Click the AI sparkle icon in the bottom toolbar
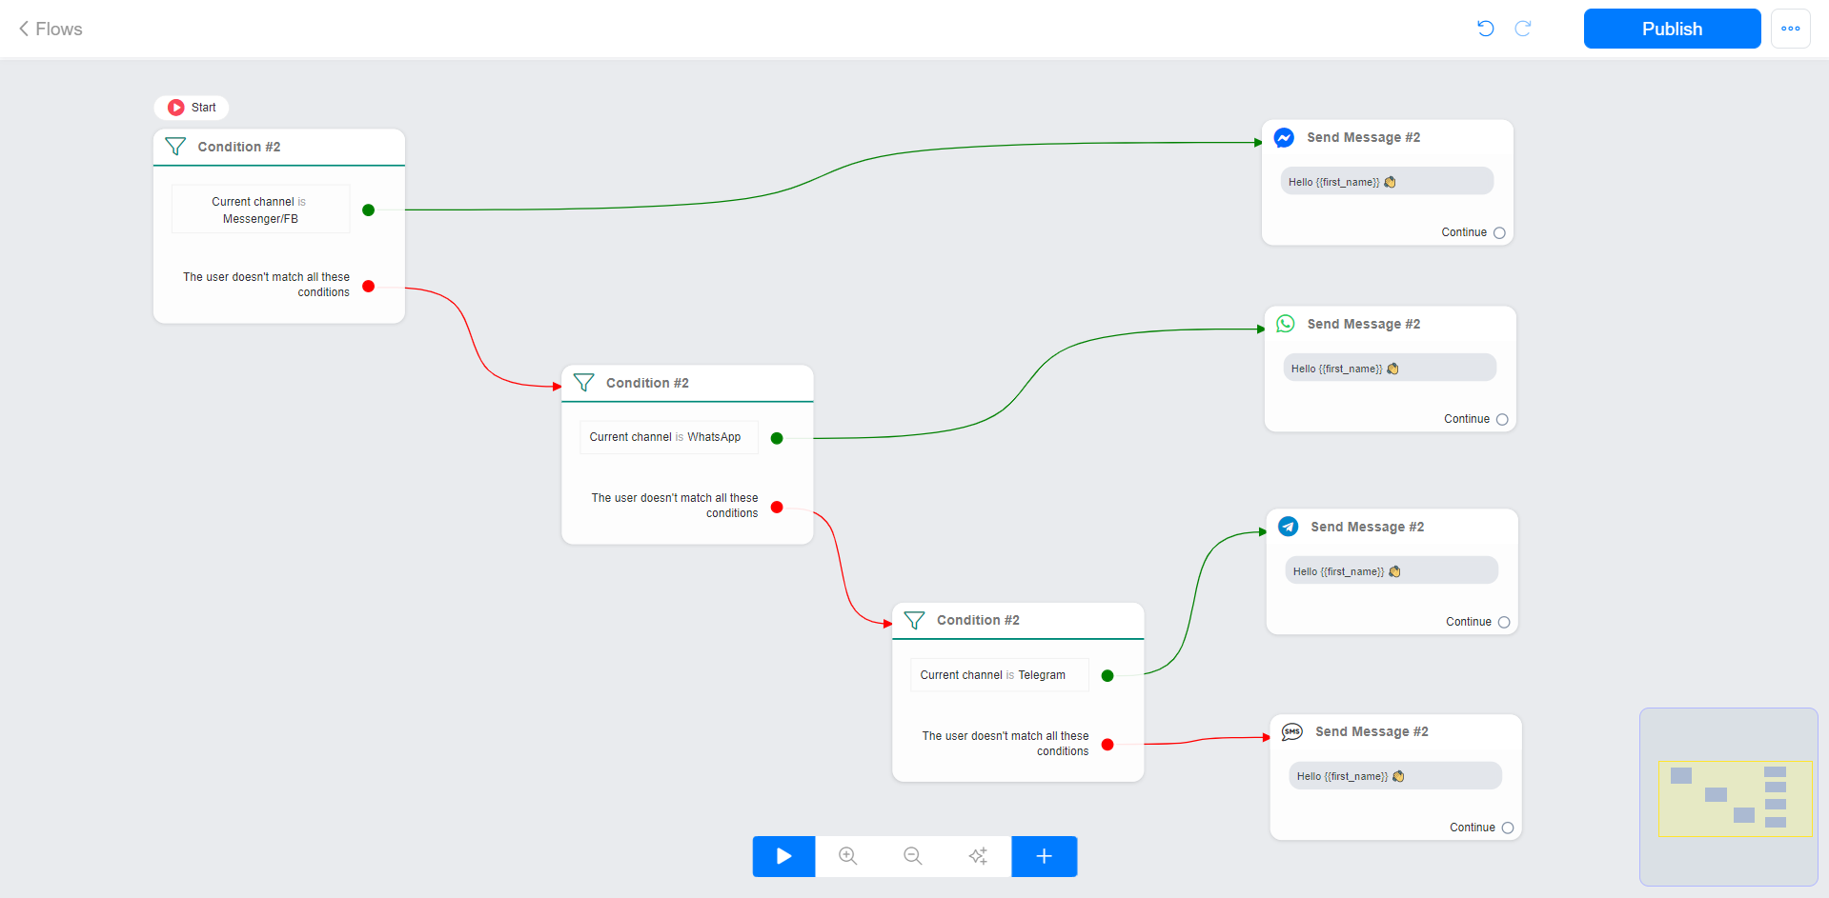Screen dimensions: 1829x898 point(978,856)
